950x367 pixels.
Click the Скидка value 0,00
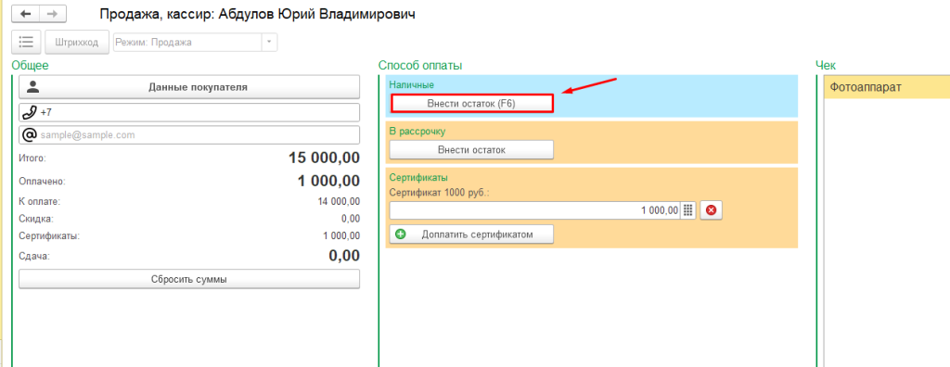[x=350, y=219]
